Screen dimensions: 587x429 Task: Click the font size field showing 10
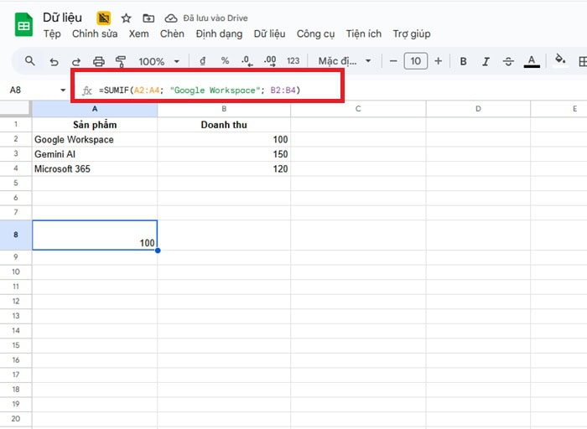(416, 61)
